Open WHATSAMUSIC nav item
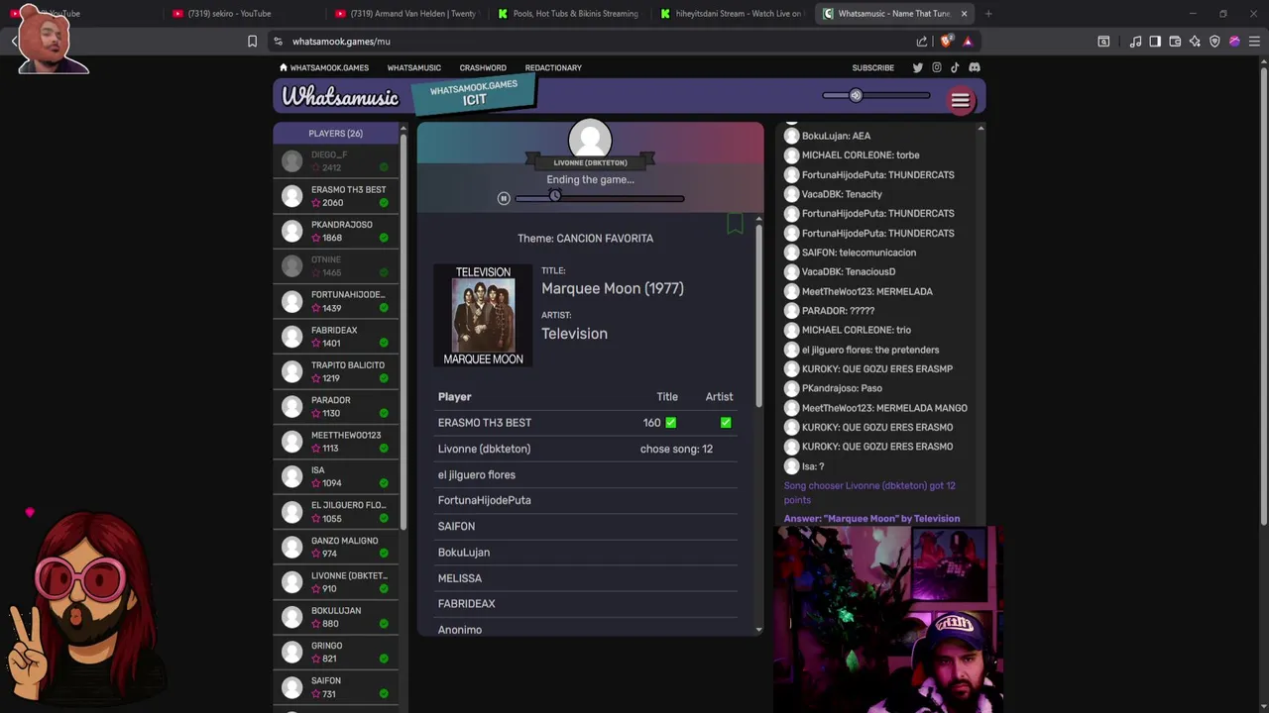This screenshot has height=713, width=1269. coord(413,67)
